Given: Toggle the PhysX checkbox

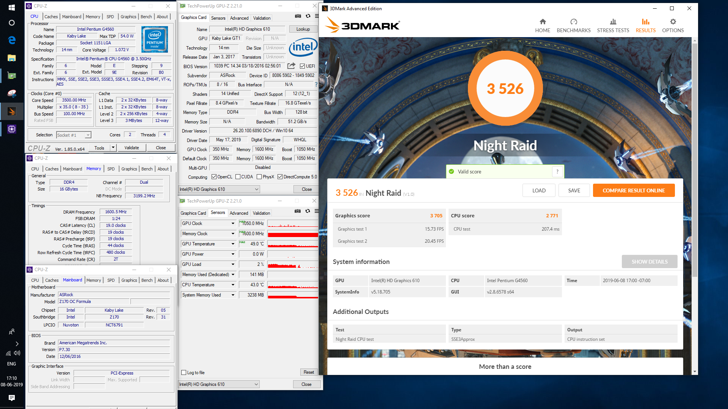Looking at the screenshot, I should pos(259,177).
